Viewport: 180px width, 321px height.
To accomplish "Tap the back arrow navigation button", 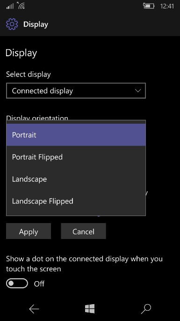I will click(34, 309).
